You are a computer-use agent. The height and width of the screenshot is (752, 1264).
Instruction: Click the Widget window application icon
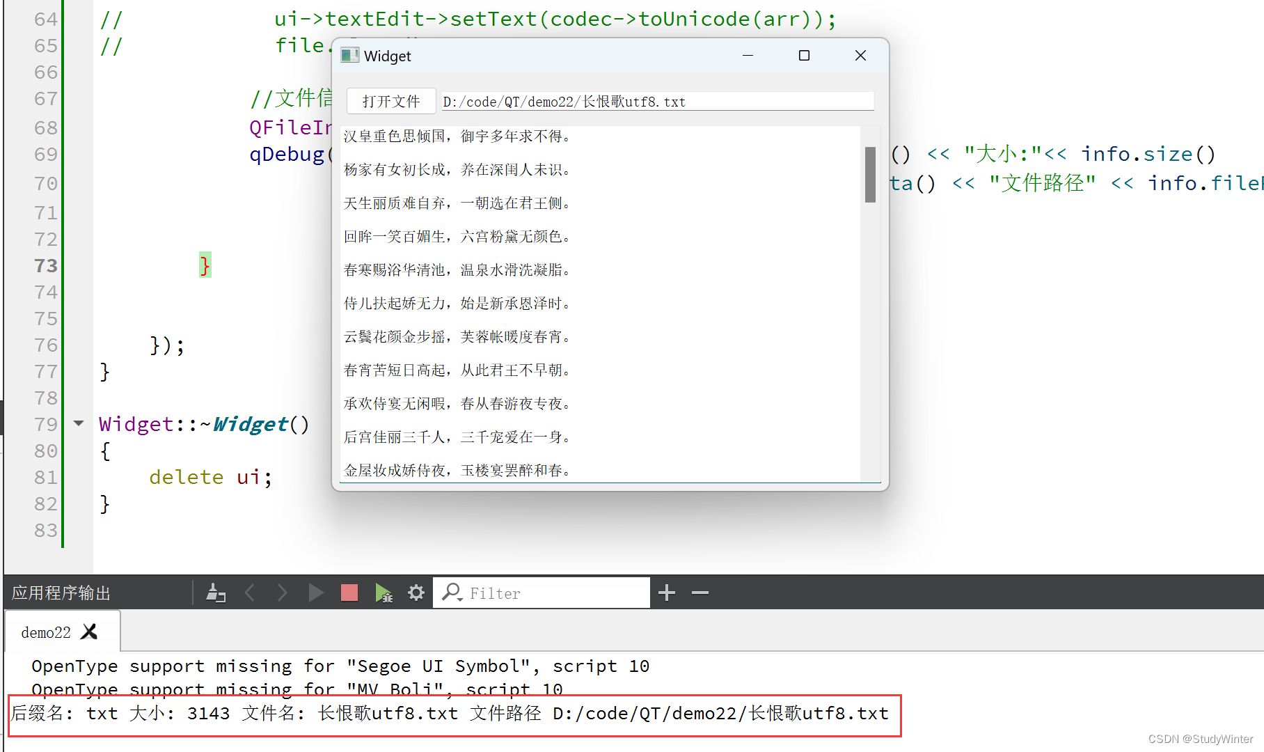coord(350,55)
